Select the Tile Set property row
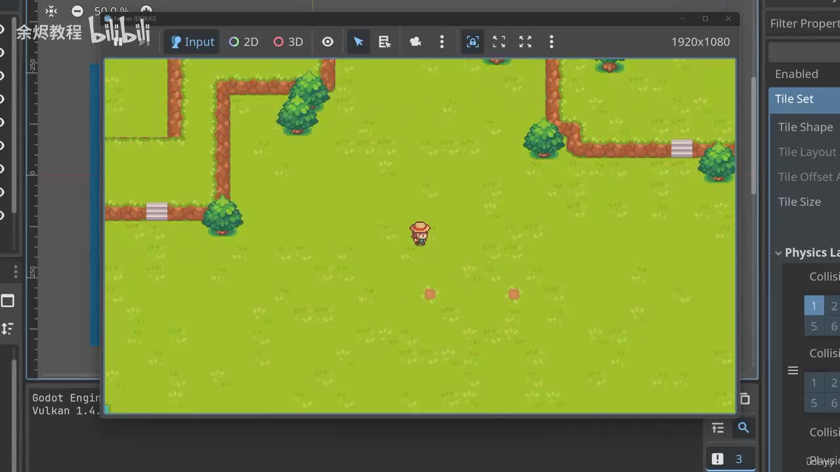 805,99
